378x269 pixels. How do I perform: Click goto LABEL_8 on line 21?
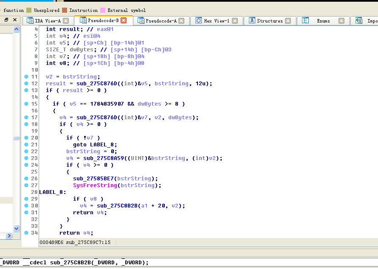[x=95, y=145]
